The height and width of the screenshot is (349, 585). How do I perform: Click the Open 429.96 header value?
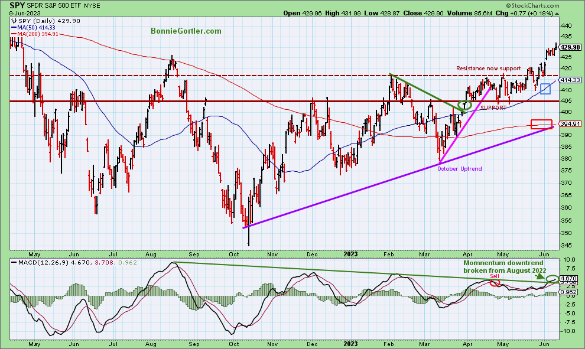302,13
